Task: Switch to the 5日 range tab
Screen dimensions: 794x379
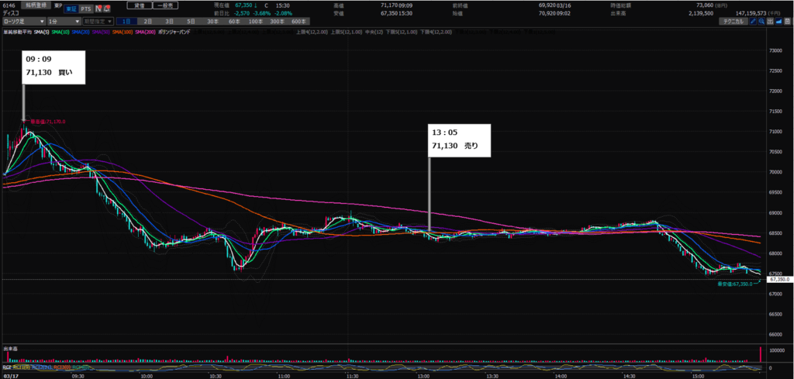Action: [190, 21]
